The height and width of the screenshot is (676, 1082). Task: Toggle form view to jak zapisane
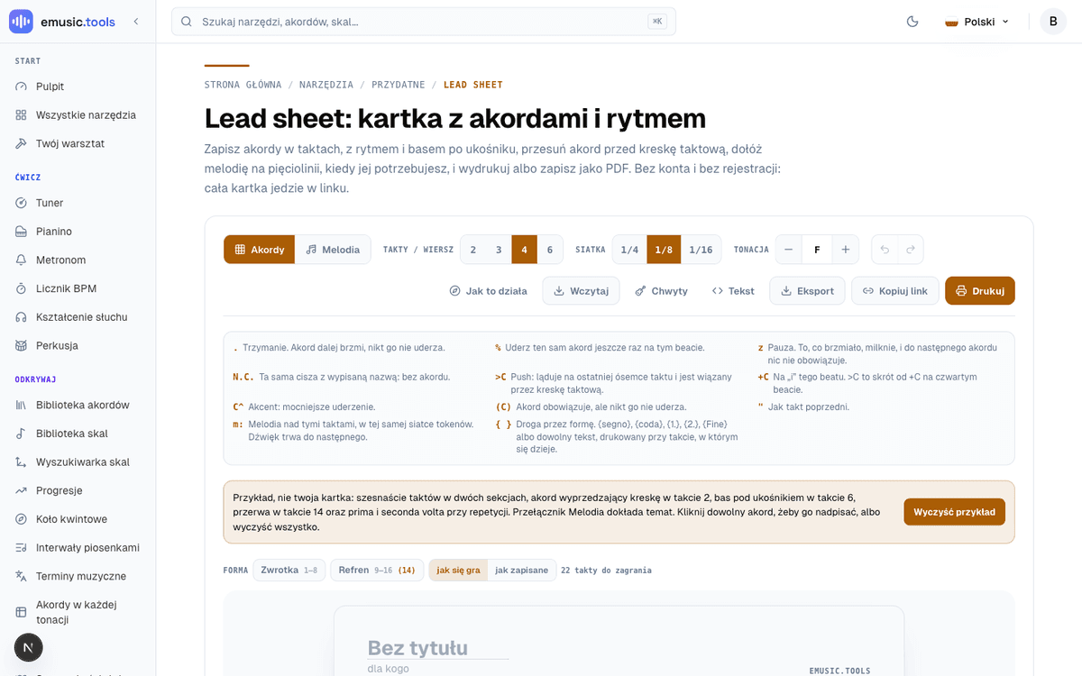tap(521, 571)
